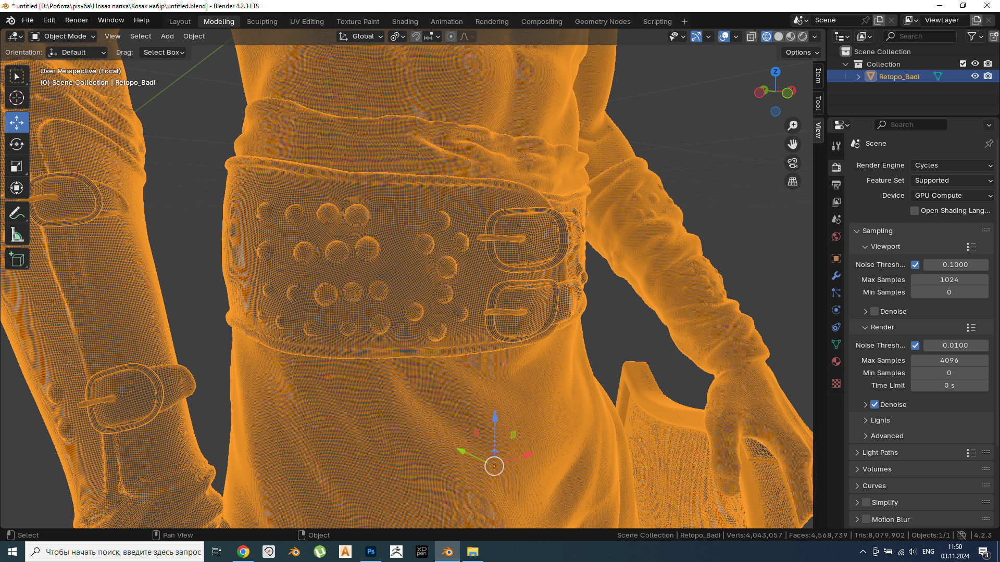This screenshot has width=1000, height=562.
Task: Select the Scale tool
Action: coord(17,167)
